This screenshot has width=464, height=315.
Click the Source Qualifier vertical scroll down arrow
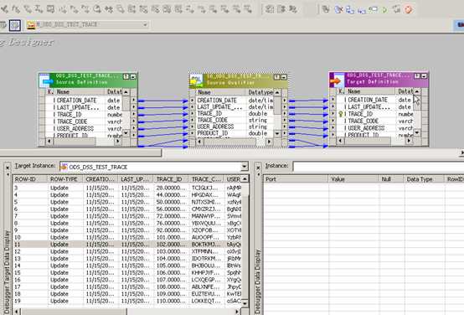click(x=277, y=134)
